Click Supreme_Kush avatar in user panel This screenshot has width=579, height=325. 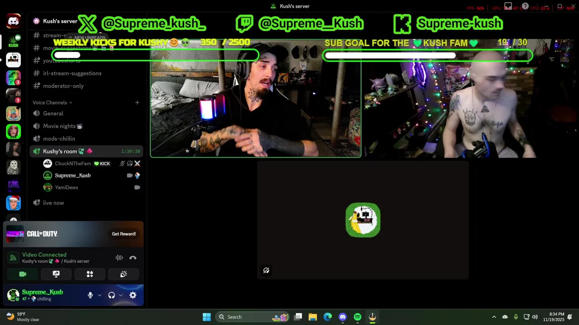(13, 295)
